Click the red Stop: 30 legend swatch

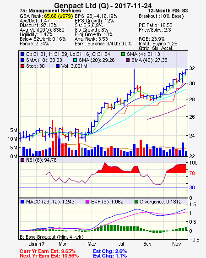[x=22, y=66]
